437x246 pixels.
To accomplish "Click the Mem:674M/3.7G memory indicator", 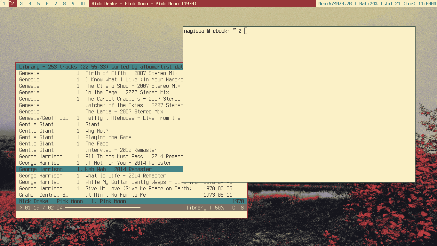I will tap(335, 4).
